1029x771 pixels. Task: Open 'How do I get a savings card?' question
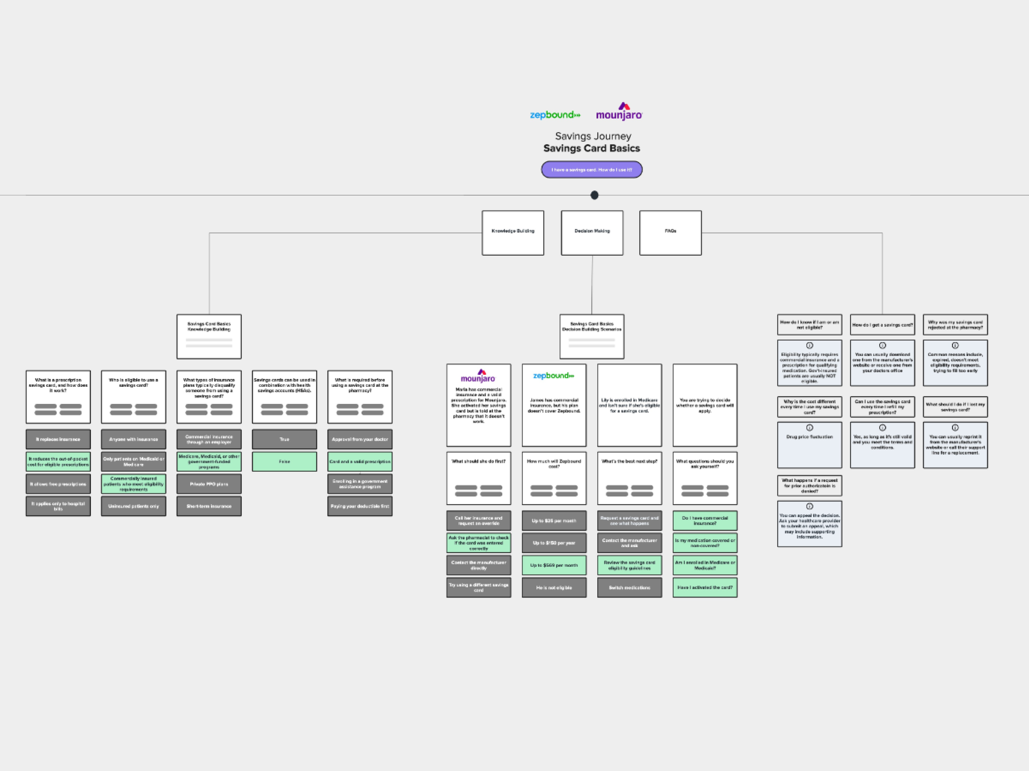(882, 325)
